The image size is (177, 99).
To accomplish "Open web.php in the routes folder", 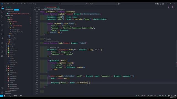I will 12,64.
